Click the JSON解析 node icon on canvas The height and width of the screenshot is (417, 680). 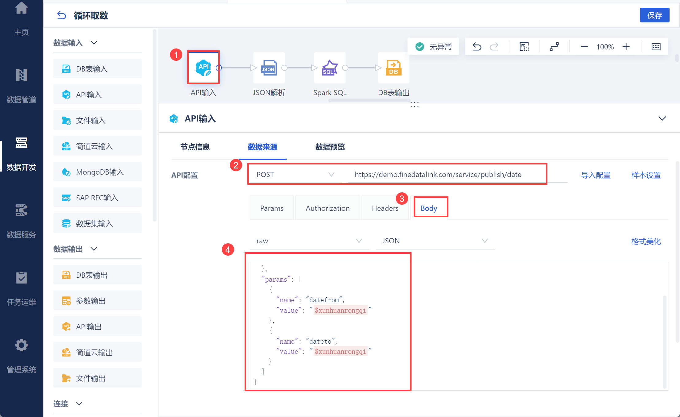click(269, 68)
